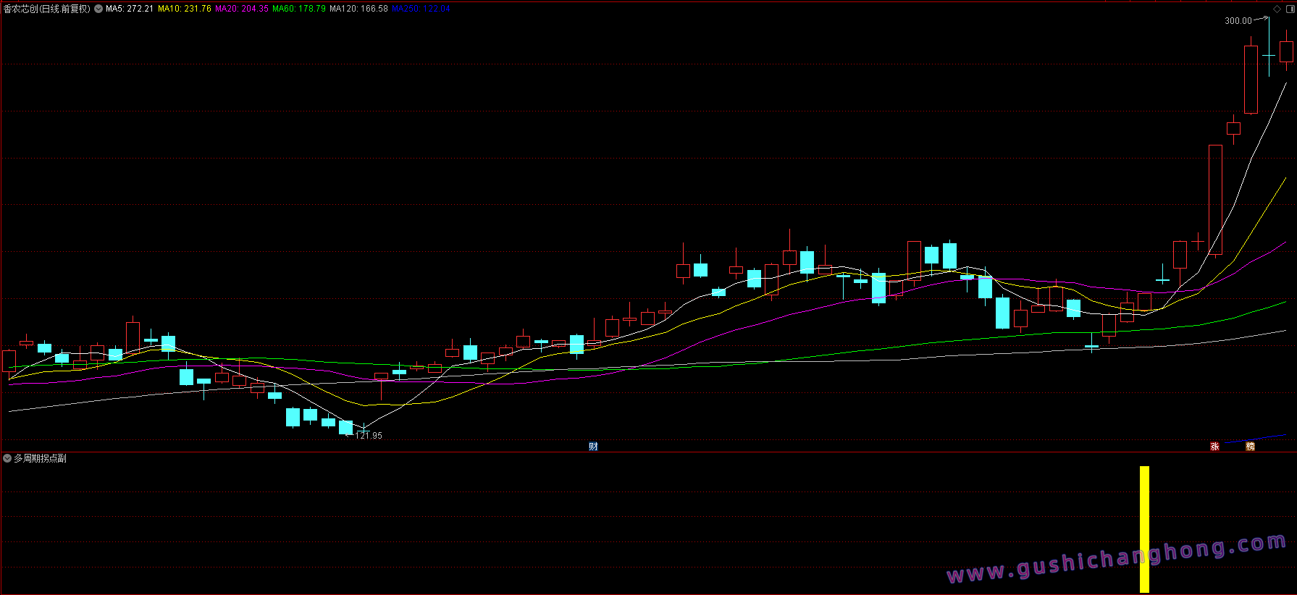Click the 财 financial event marker
This screenshot has height=595, width=1297.
tap(593, 446)
